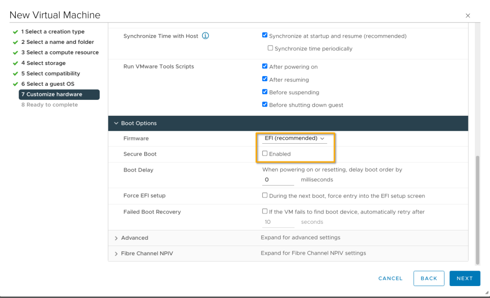Click the info icon beside Synchronize Time with Host
Image resolution: width=490 pixels, height=298 pixels.
[x=205, y=36]
